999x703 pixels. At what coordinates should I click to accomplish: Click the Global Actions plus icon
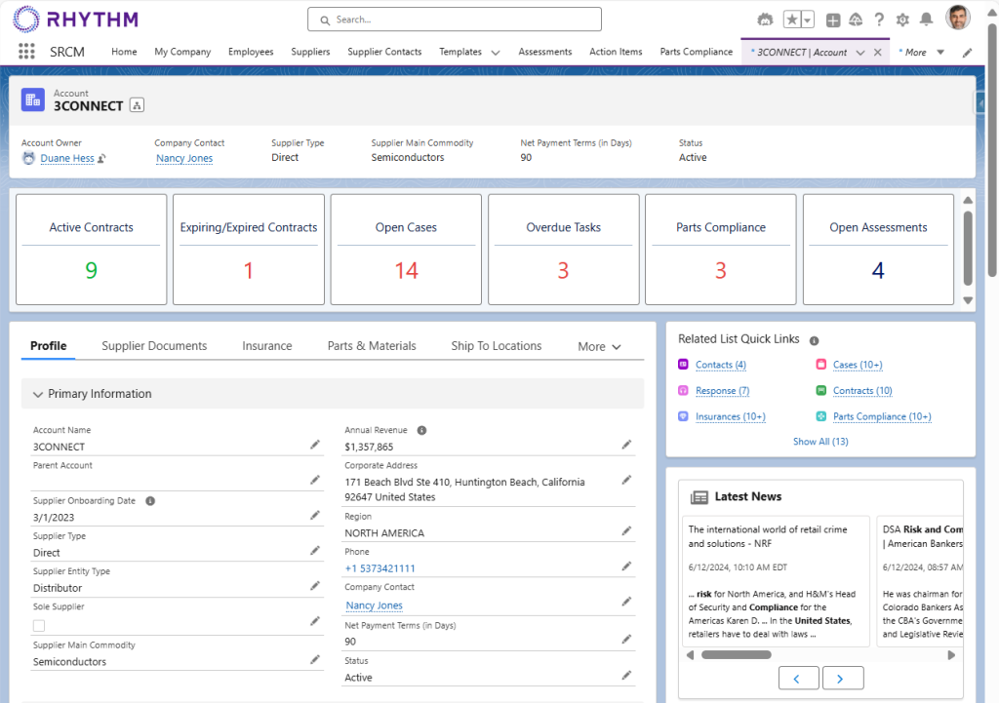point(832,20)
